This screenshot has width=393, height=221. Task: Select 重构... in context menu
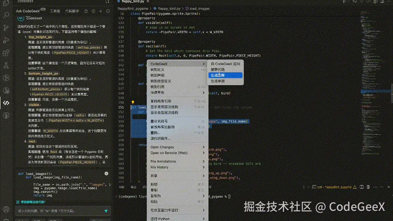pyautogui.click(x=178, y=133)
